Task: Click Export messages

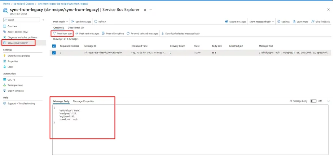Action: click(x=236, y=22)
